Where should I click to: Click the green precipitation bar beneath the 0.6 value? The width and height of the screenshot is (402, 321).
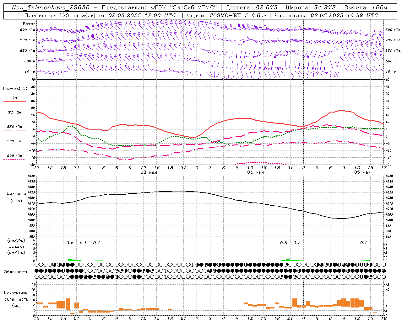tap(70, 260)
